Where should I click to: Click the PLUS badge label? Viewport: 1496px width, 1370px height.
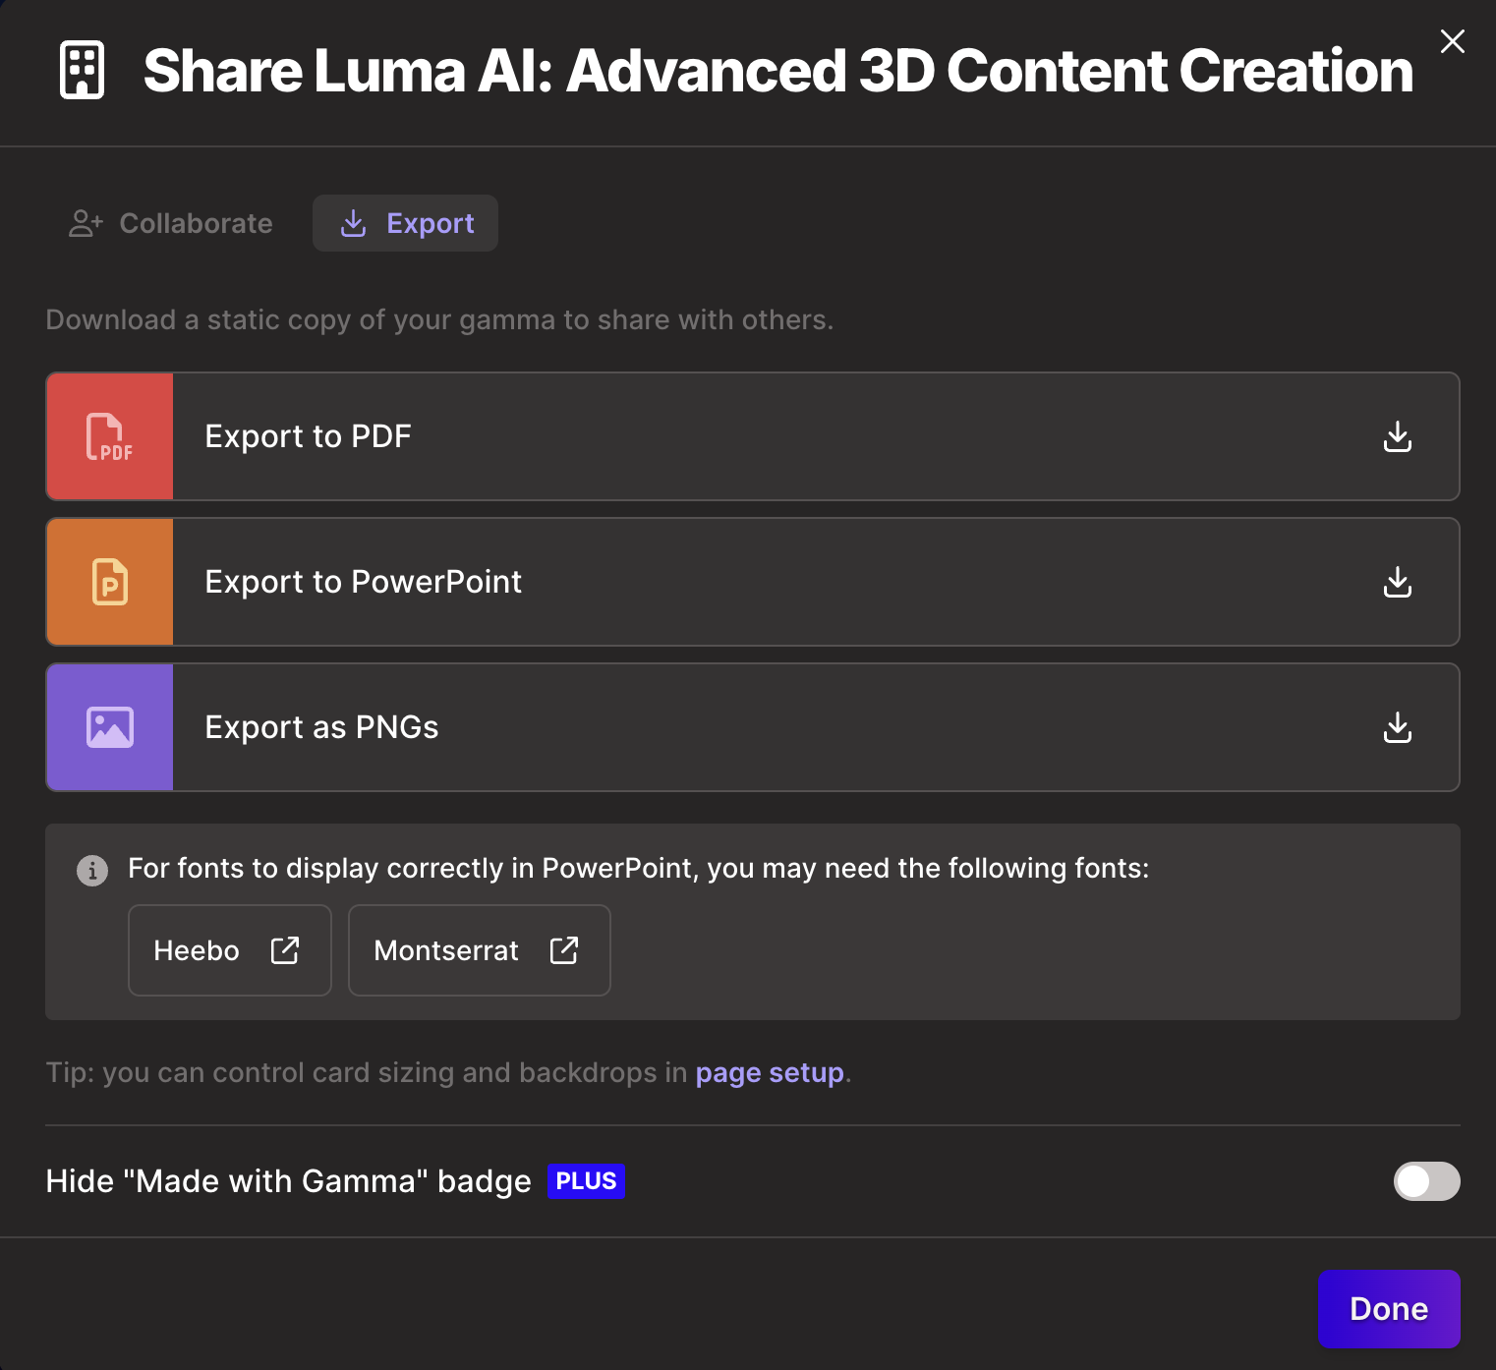586,1180
